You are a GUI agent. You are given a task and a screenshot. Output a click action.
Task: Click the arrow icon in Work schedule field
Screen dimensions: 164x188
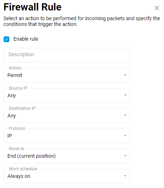click(125, 176)
